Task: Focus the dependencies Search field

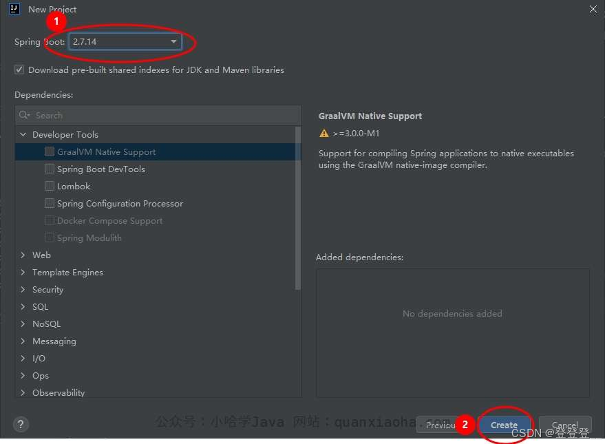Action: coord(158,115)
